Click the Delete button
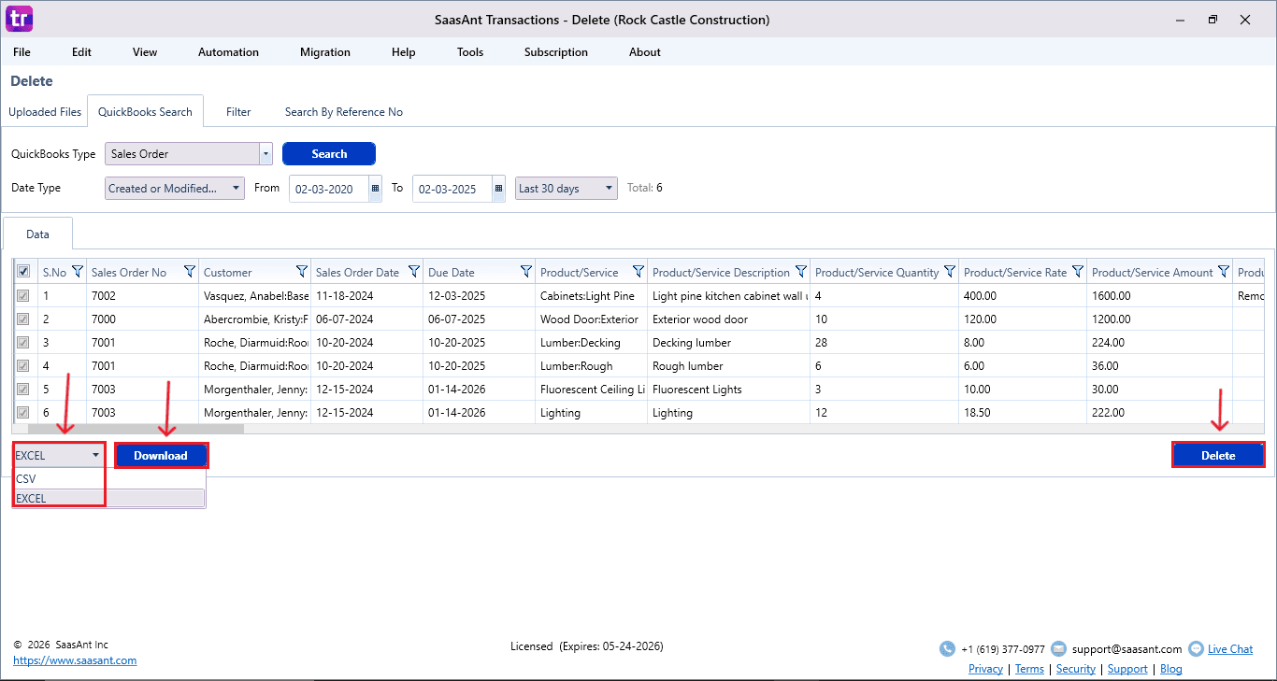Viewport: 1277px width, 681px height. (1217, 456)
